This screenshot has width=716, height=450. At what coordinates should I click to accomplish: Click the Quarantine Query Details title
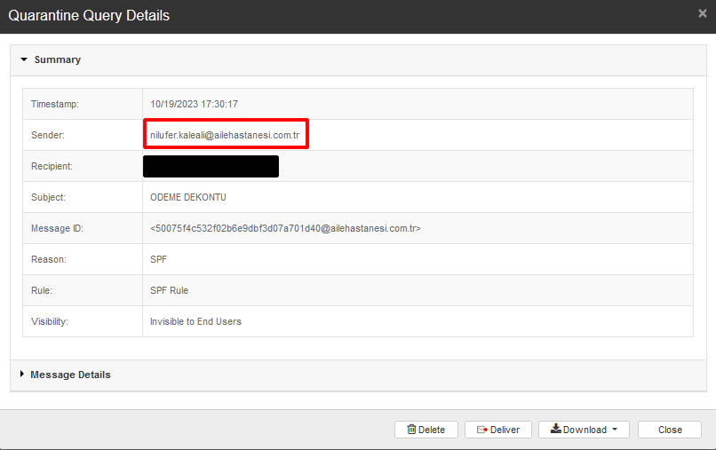[89, 15]
